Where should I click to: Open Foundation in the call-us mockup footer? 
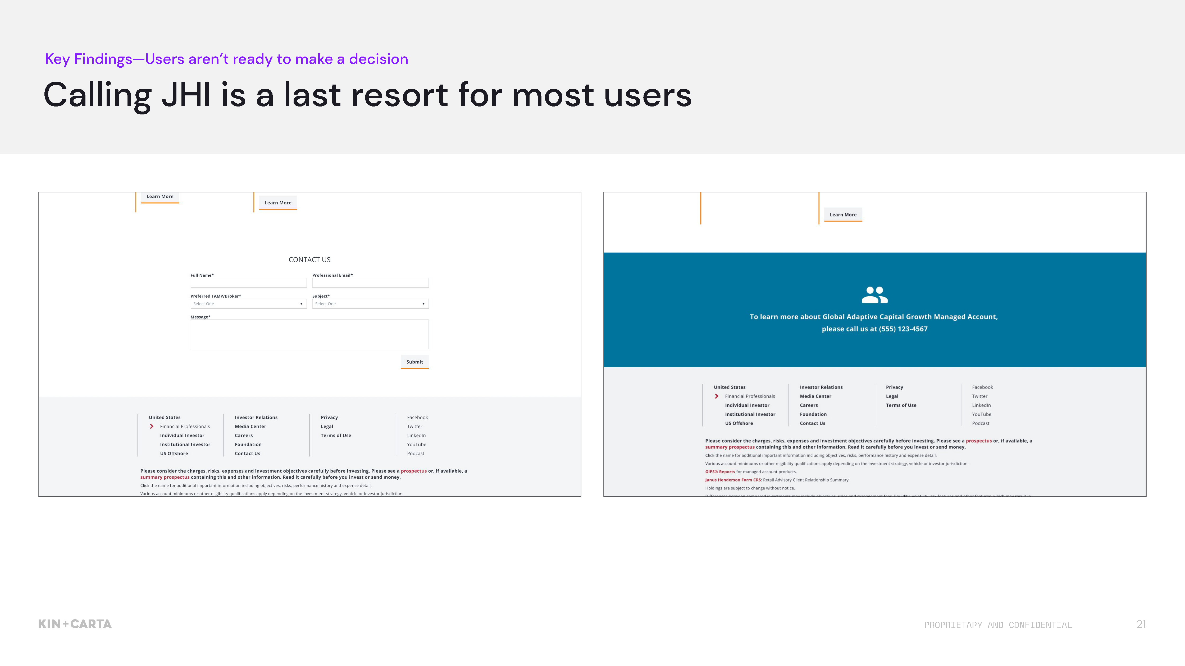(813, 414)
